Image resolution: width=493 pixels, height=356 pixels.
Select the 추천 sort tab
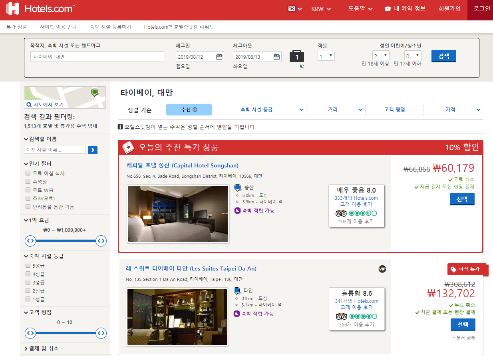pyautogui.click(x=189, y=109)
